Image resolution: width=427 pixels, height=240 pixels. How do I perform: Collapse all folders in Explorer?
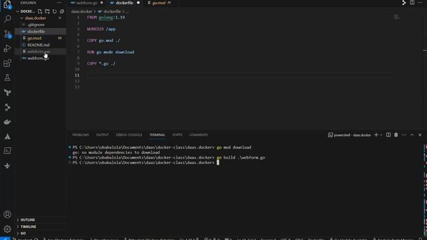[x=62, y=11]
